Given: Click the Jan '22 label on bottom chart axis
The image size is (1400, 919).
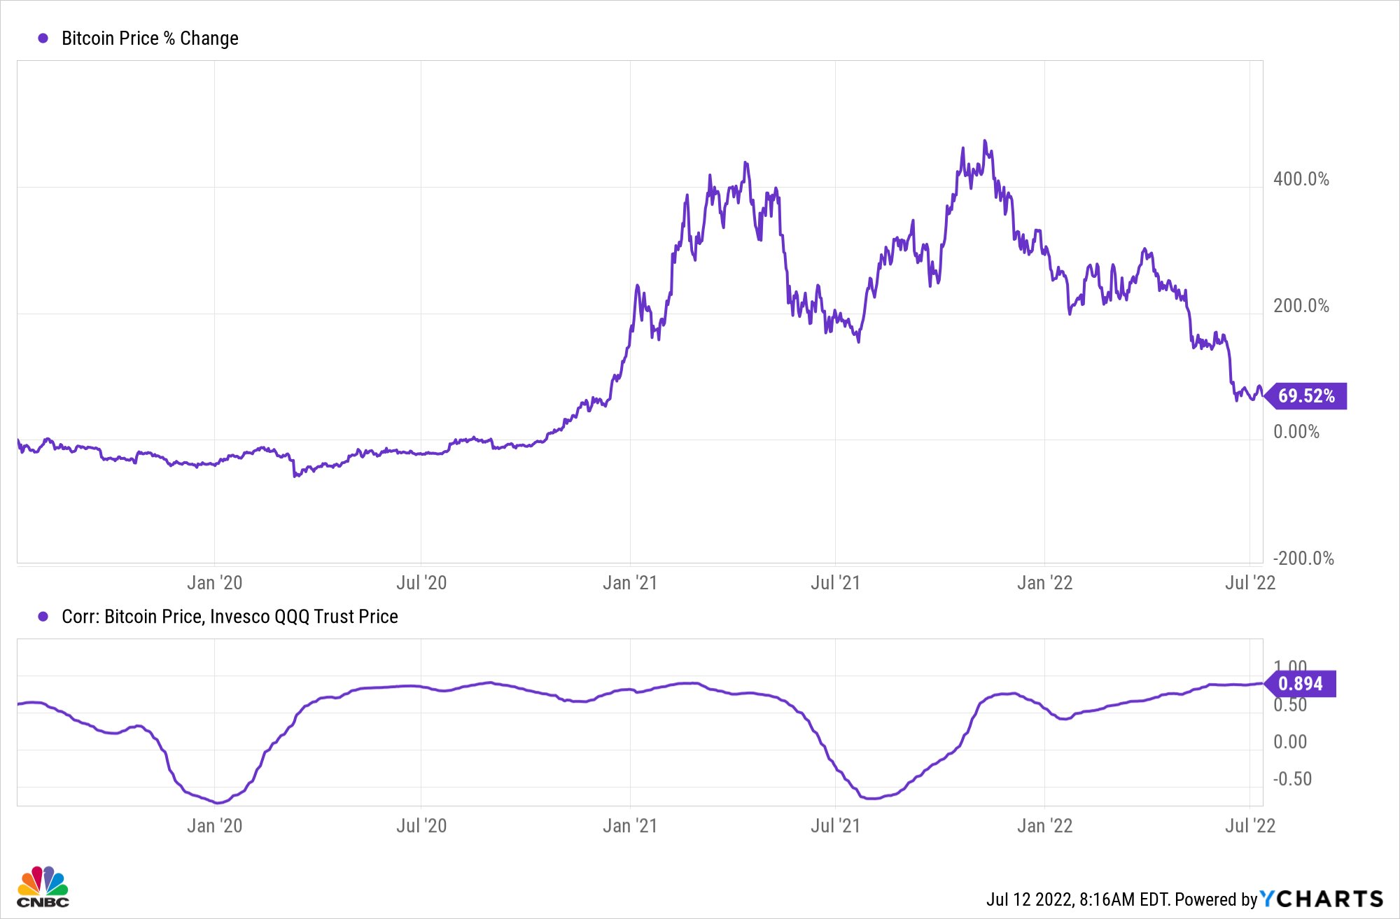Looking at the screenshot, I should pos(1044,826).
